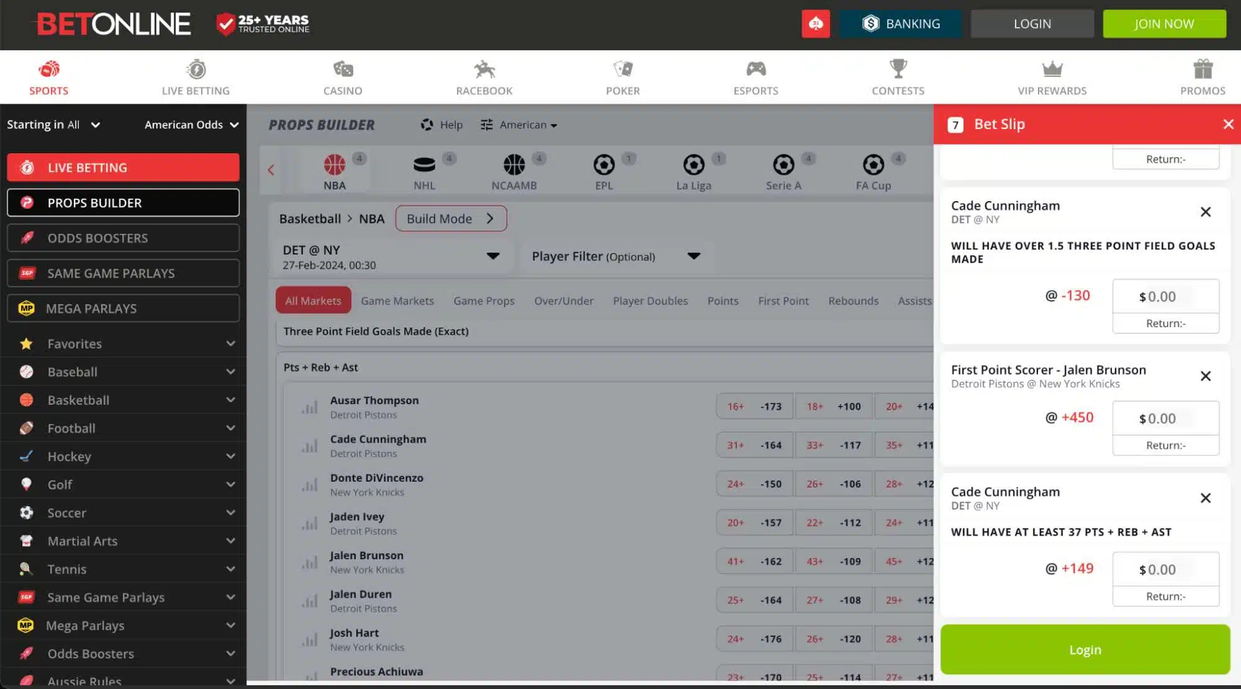Expand the Soccer sidebar section

tap(124, 513)
